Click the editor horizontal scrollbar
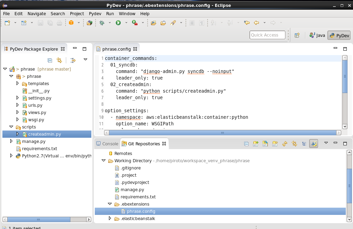Viewport: 353px width, 229px height. pyautogui.click(x=223, y=133)
